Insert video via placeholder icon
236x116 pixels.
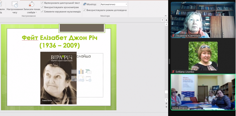click(x=88, y=79)
